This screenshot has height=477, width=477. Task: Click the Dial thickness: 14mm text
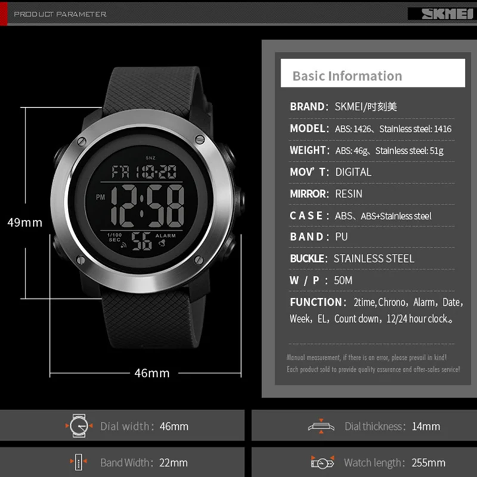(x=392, y=426)
